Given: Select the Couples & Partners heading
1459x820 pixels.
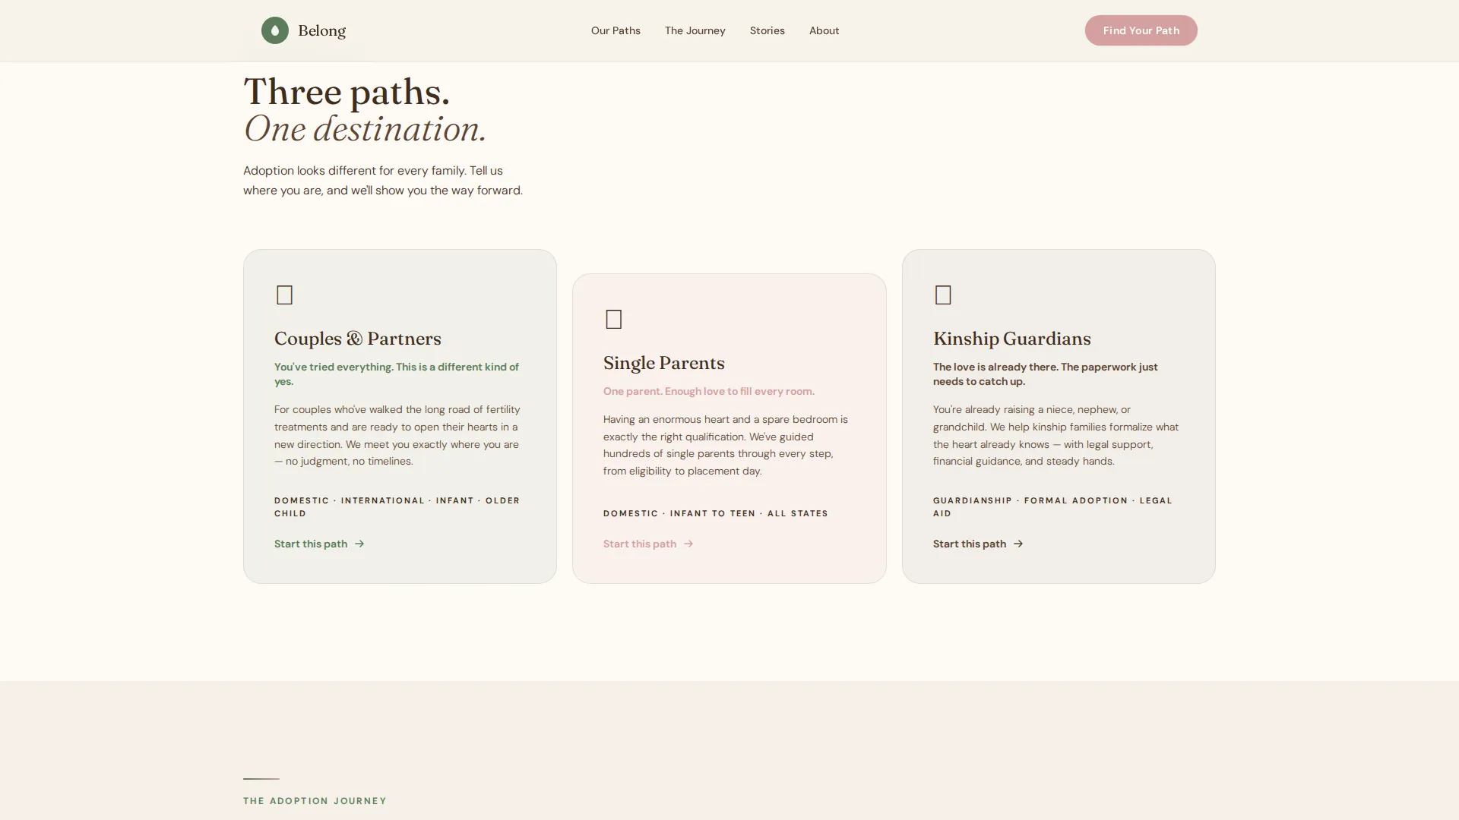Looking at the screenshot, I should (x=357, y=338).
